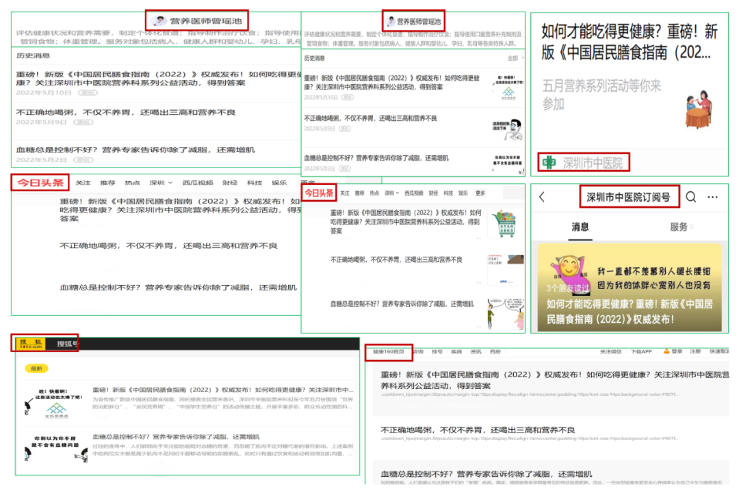This screenshot has height=492, width=739.
Task: Expand 深圳 dropdown in 今日头条 without thumbnails
Action: click(161, 182)
